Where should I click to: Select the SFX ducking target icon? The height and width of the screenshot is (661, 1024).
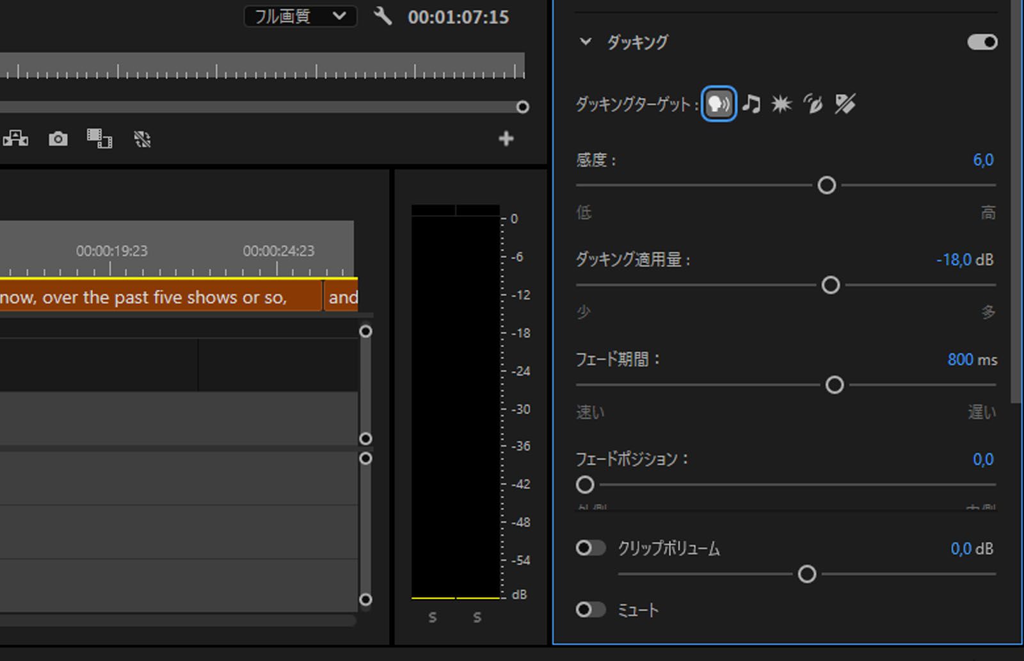781,104
